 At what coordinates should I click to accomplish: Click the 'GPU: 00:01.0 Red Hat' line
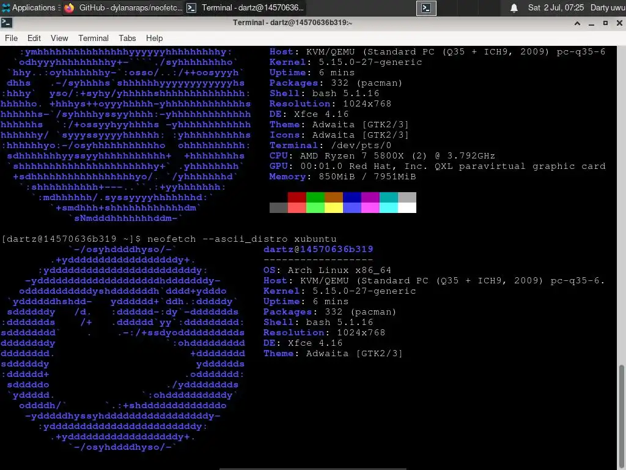pos(438,166)
